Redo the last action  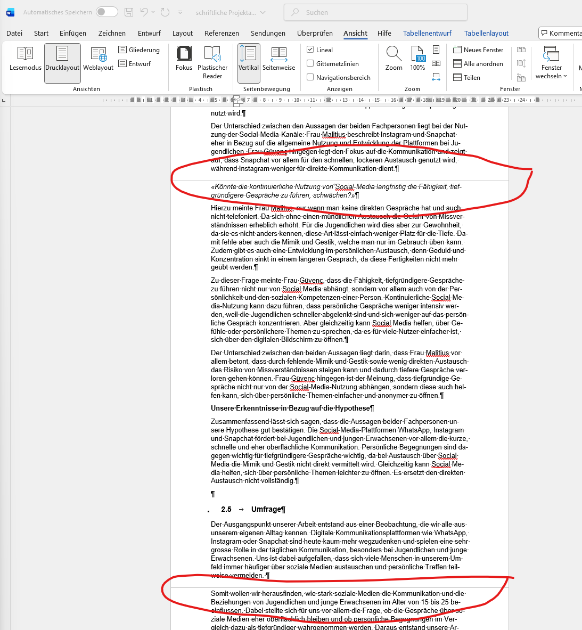(165, 12)
